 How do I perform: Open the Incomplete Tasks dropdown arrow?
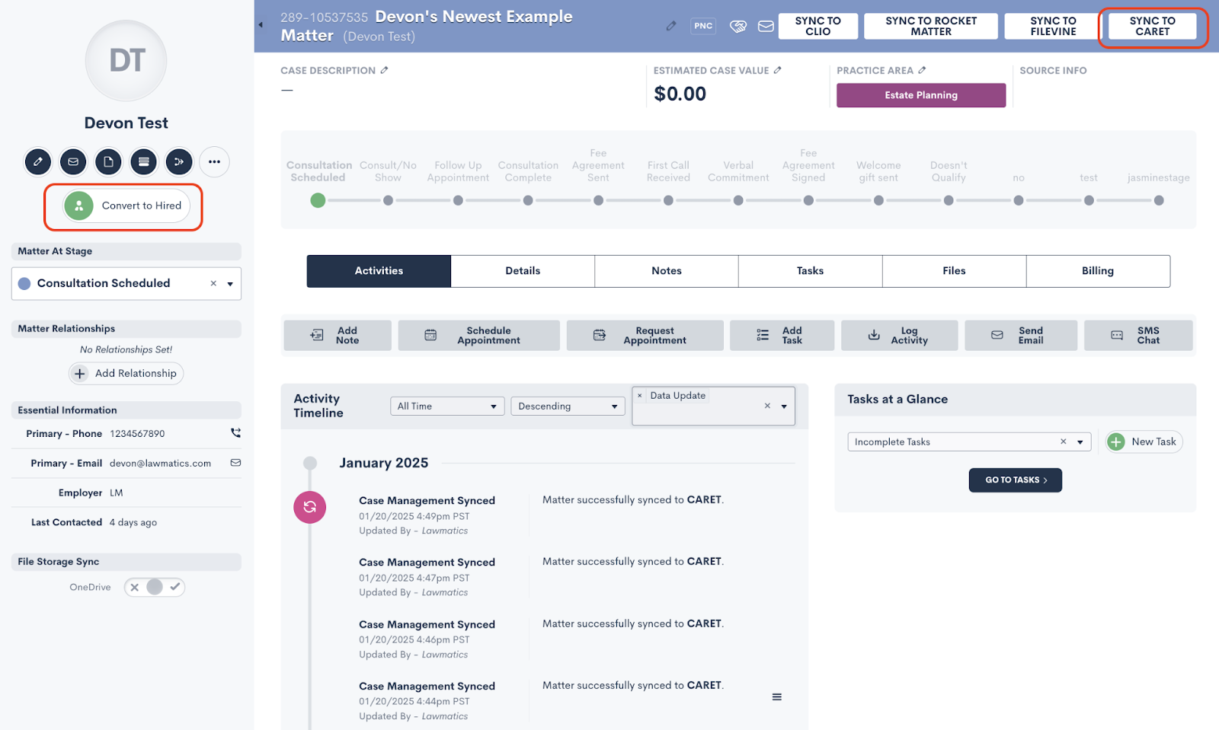1080,442
